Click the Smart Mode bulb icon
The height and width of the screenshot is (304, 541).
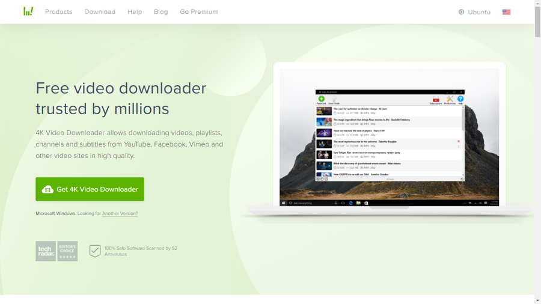point(334,99)
